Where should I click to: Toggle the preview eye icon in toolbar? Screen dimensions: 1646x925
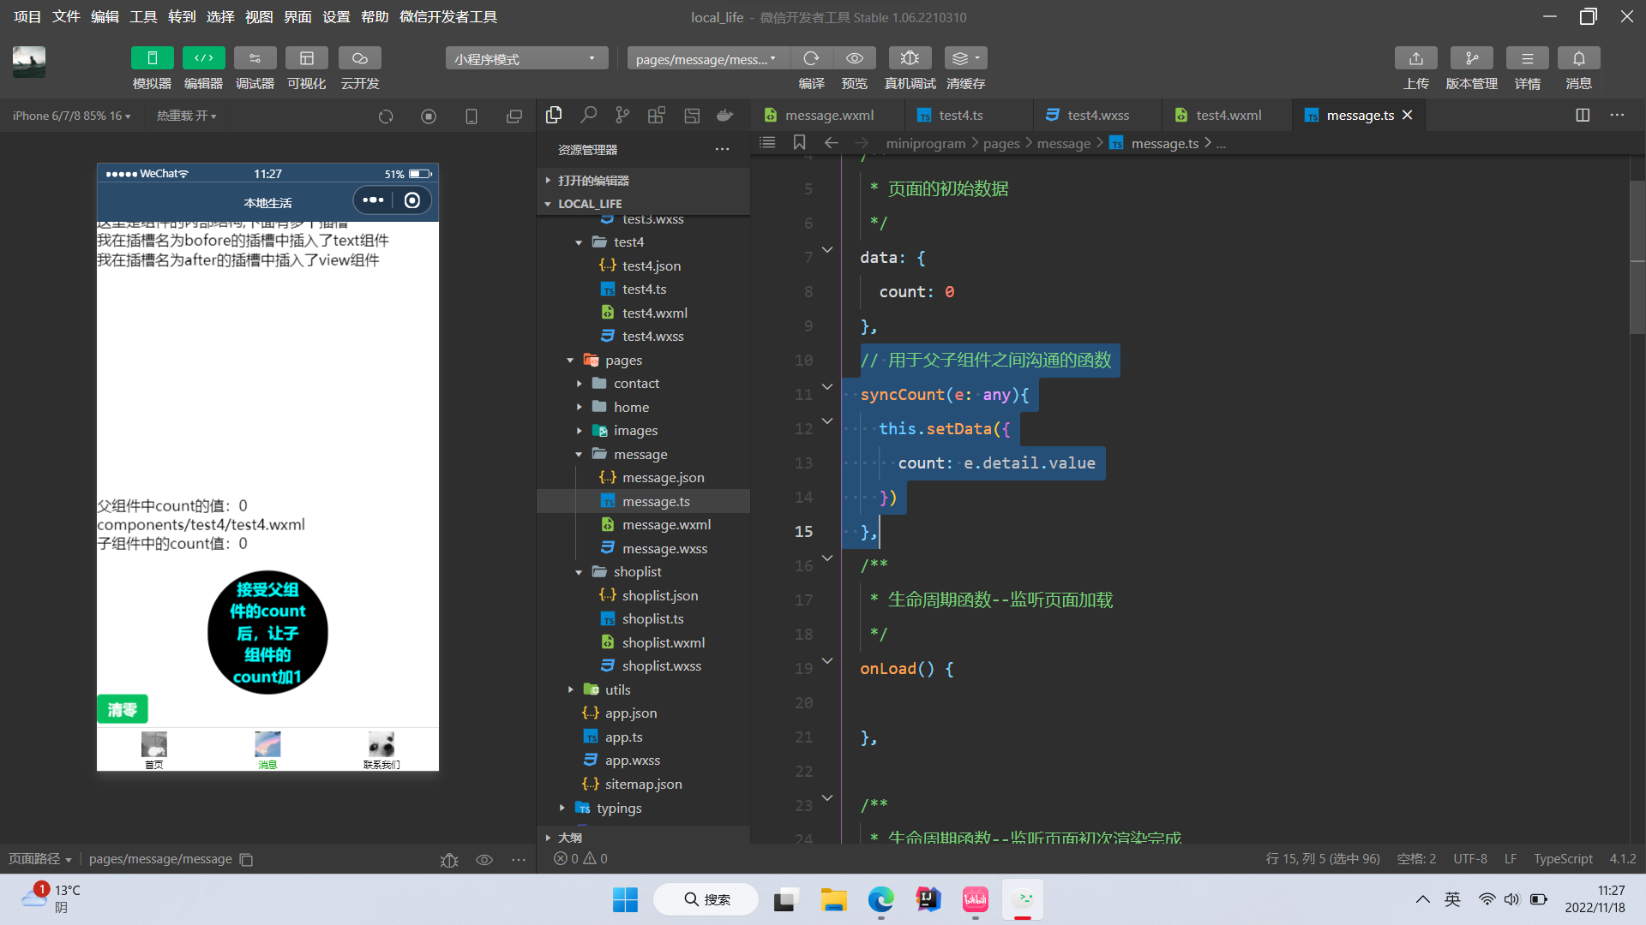click(x=854, y=58)
